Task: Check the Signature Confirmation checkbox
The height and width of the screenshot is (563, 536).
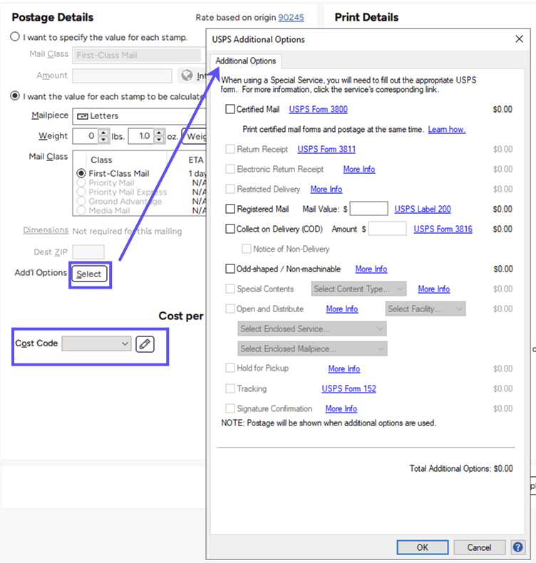Action: point(230,408)
